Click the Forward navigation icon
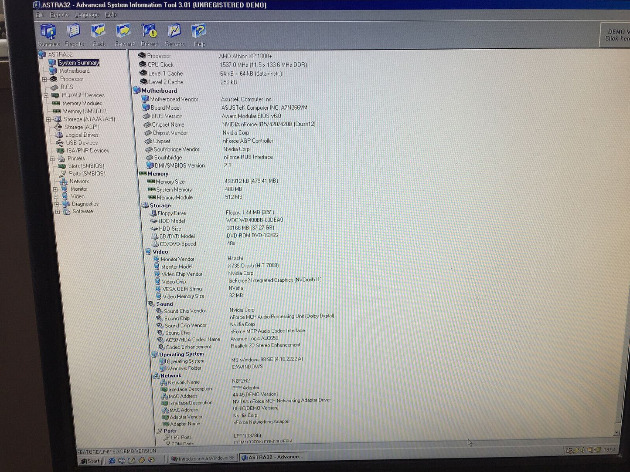The width and height of the screenshot is (630, 472). [124, 33]
